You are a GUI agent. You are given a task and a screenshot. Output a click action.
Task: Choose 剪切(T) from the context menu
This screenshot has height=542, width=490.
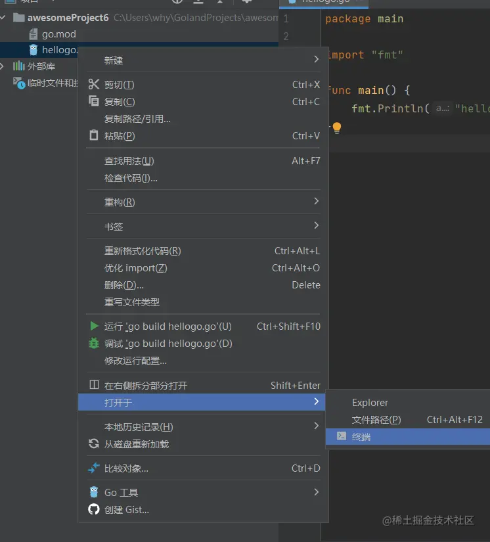click(203, 84)
